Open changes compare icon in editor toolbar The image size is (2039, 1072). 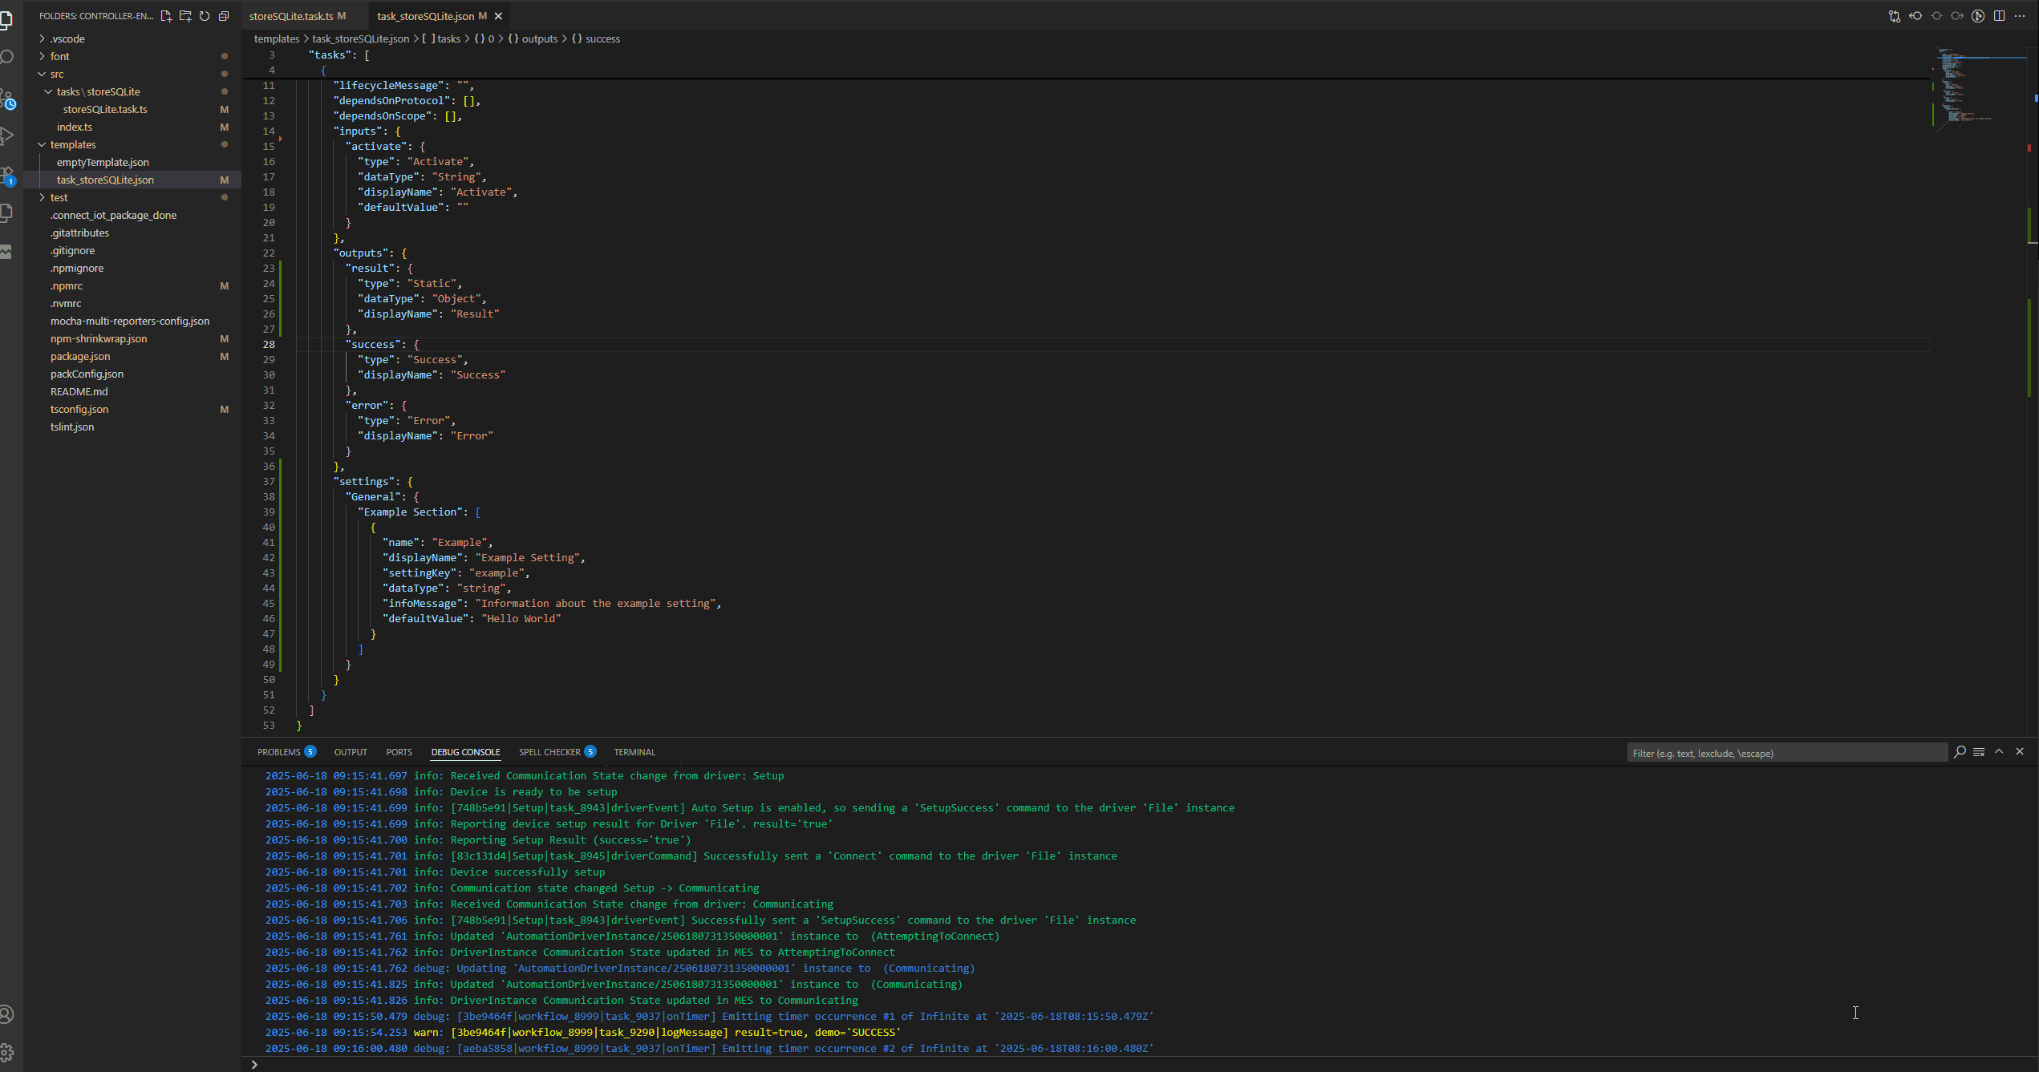[1895, 16]
